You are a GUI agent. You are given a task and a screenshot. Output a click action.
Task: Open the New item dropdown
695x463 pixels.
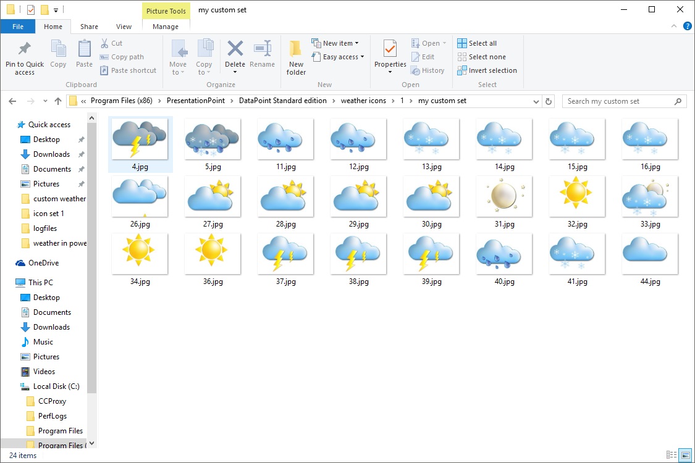(x=336, y=43)
